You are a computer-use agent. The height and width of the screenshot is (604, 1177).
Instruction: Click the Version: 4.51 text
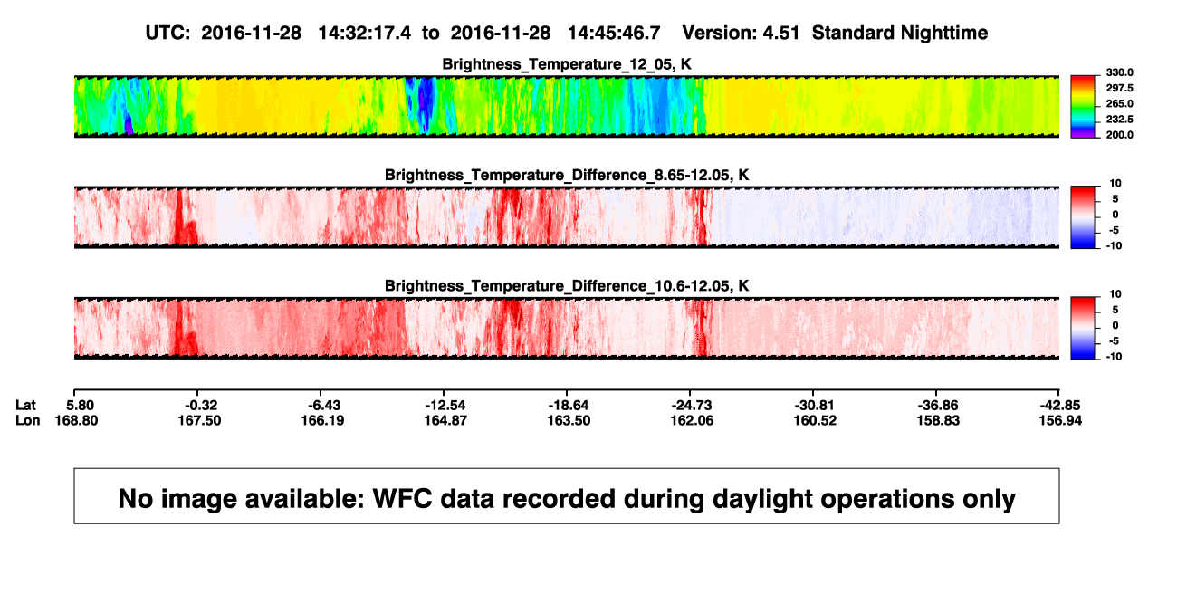742,33
